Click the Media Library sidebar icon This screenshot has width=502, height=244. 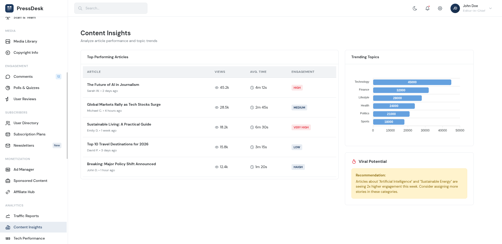[x=8, y=41]
